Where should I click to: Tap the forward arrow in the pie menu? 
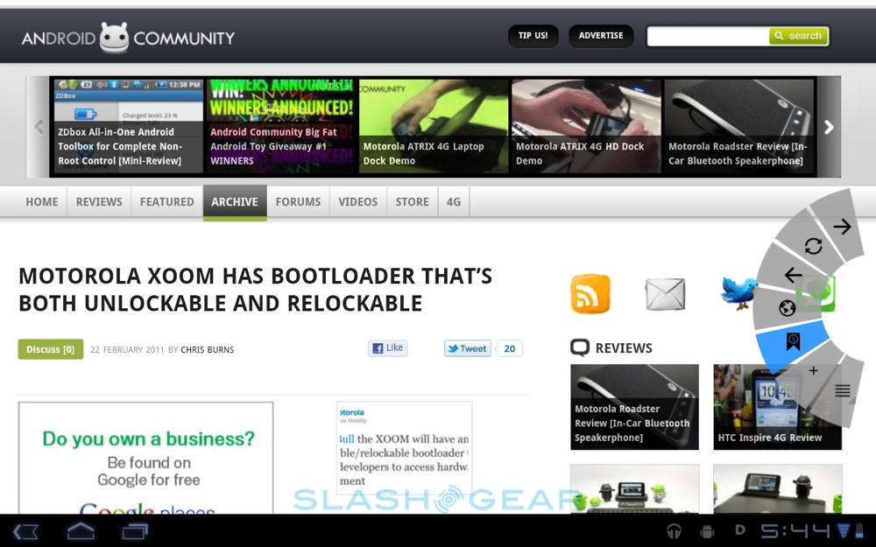842,227
